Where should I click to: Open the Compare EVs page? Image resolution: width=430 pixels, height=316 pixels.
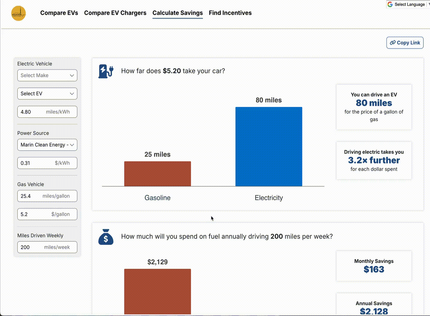coord(59,13)
